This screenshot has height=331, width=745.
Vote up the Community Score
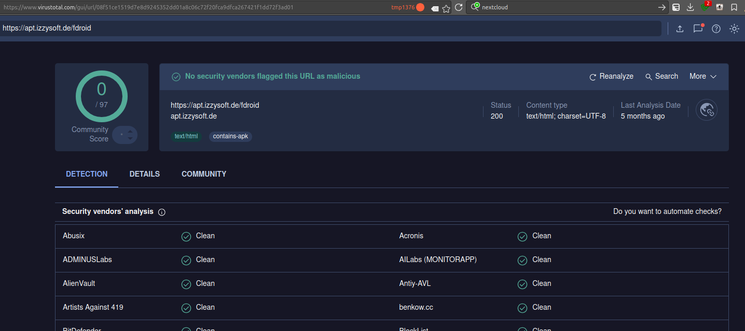130,131
